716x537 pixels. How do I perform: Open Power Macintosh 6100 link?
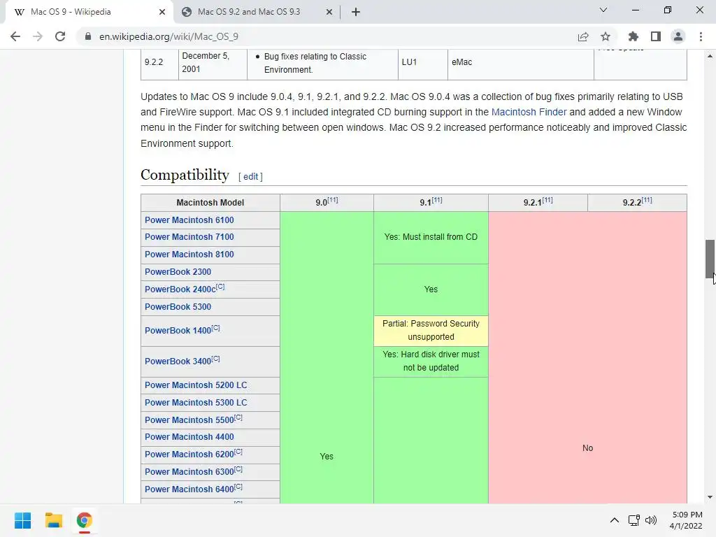click(189, 220)
